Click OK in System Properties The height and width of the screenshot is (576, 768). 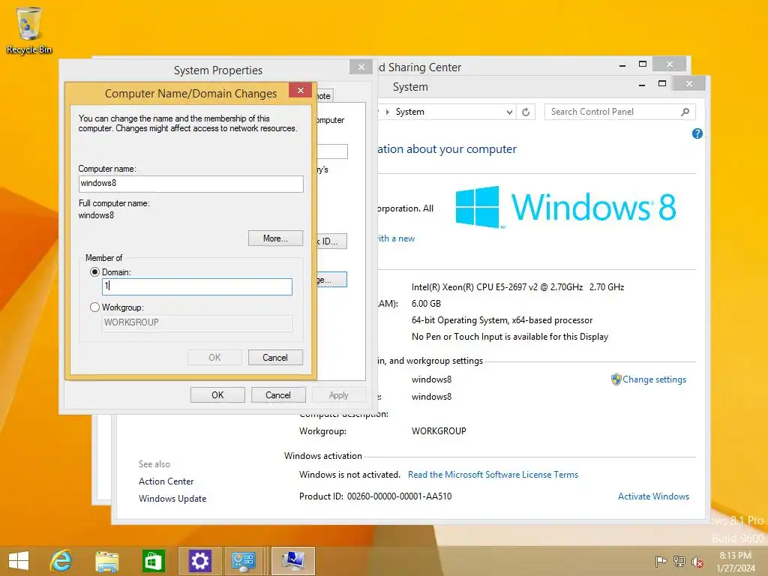(217, 394)
